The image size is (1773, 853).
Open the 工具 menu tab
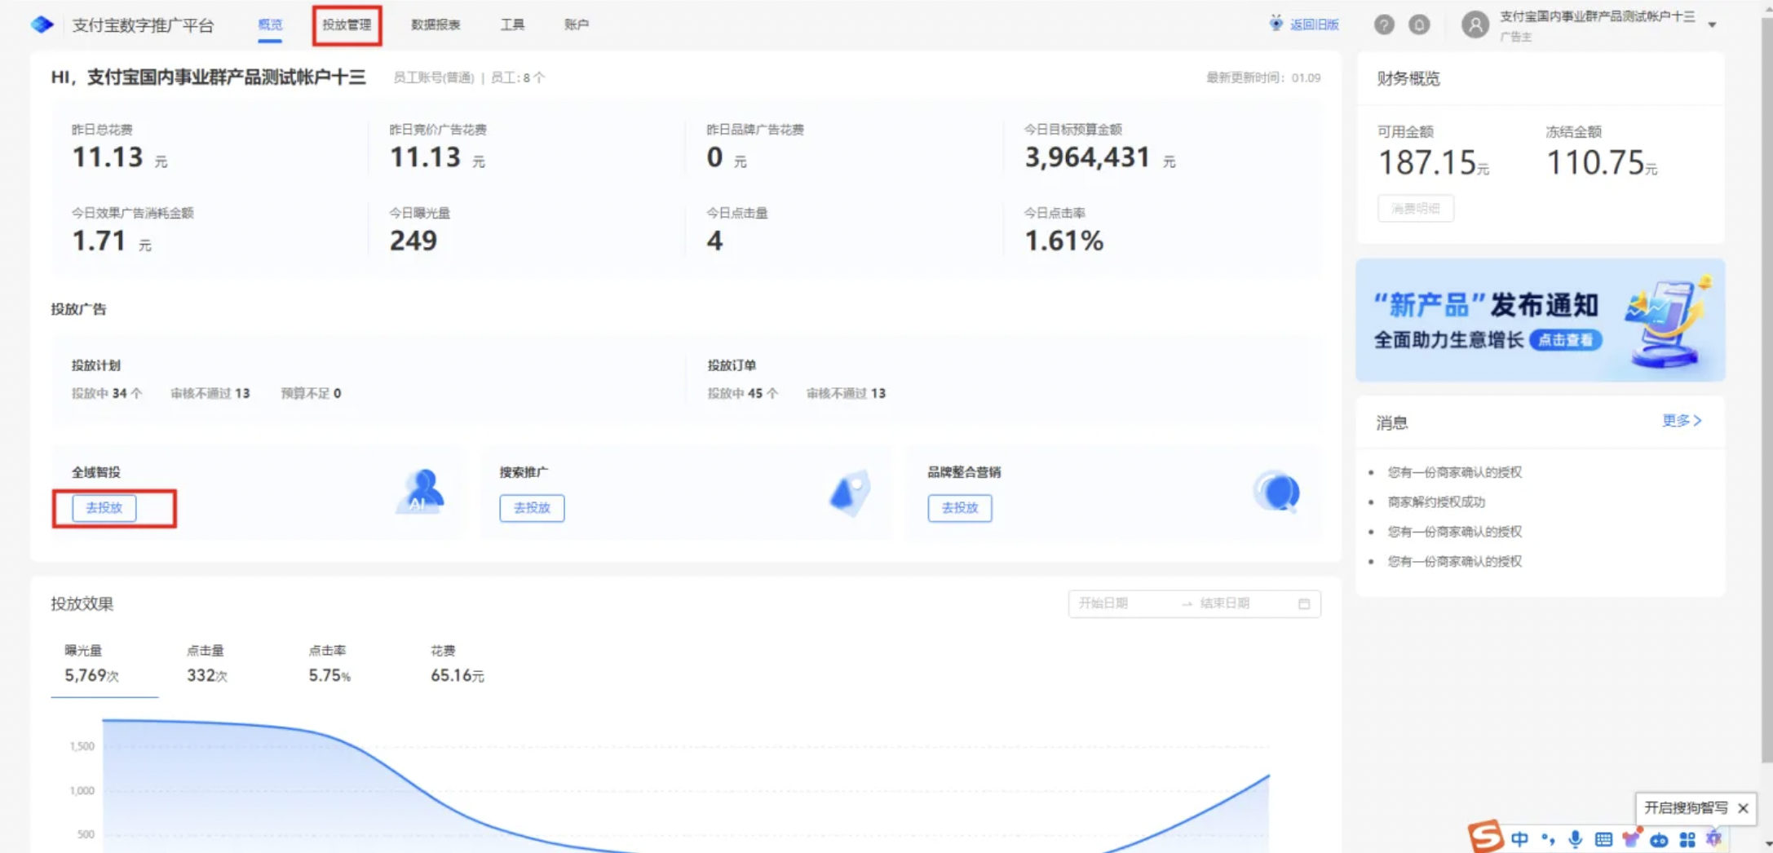[512, 24]
